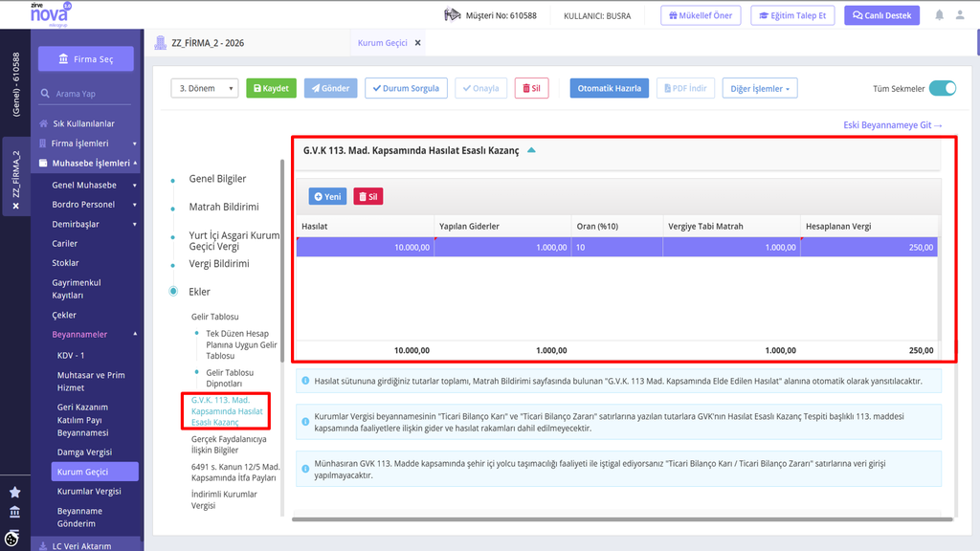Close the ZZ_FİRMA_2 vertical tab
The width and height of the screenshot is (980, 551).
tap(16, 207)
